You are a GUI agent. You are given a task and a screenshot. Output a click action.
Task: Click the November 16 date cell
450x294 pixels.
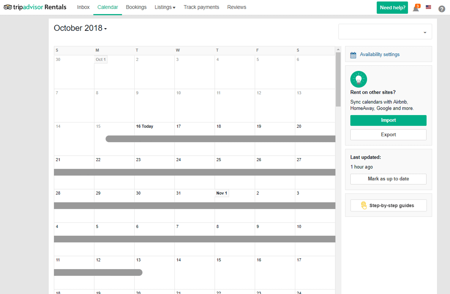275,273
